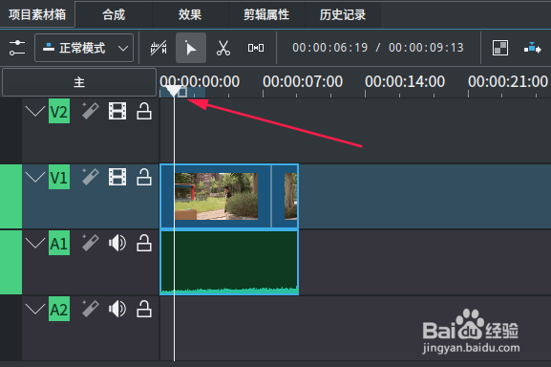Screen dimensions: 551x367
Task: Select the spacer tool
Action: (x=256, y=48)
